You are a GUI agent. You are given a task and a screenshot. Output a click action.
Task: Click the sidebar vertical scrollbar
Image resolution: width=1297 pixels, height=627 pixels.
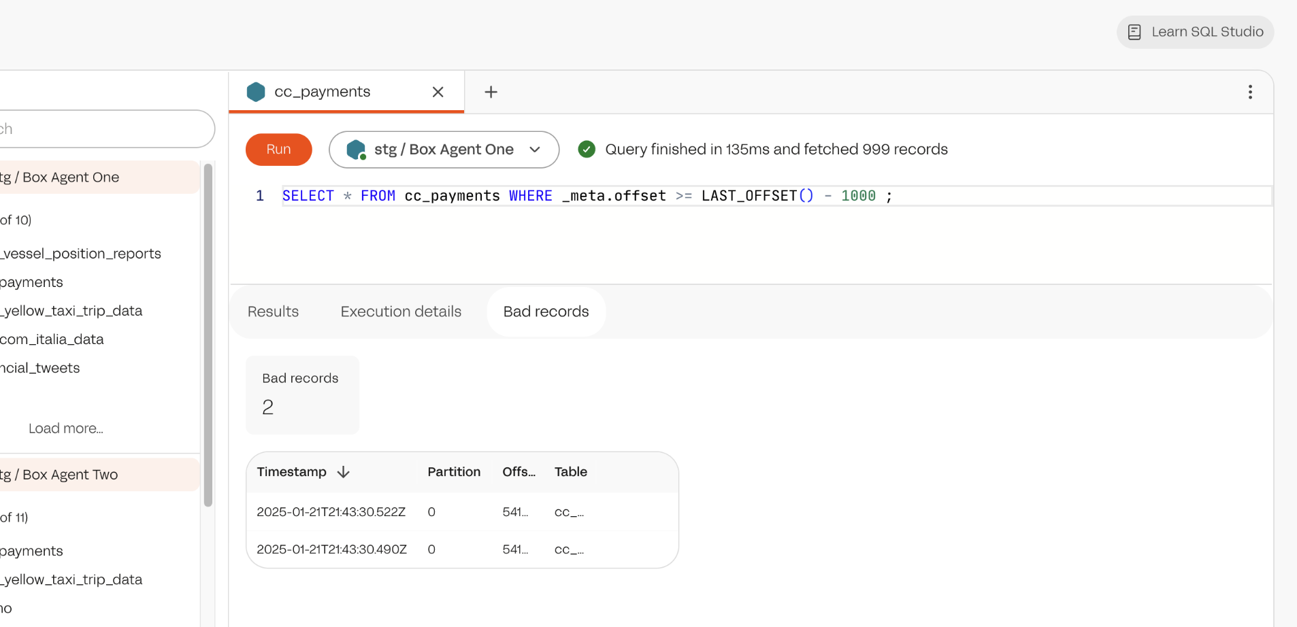coord(208,333)
